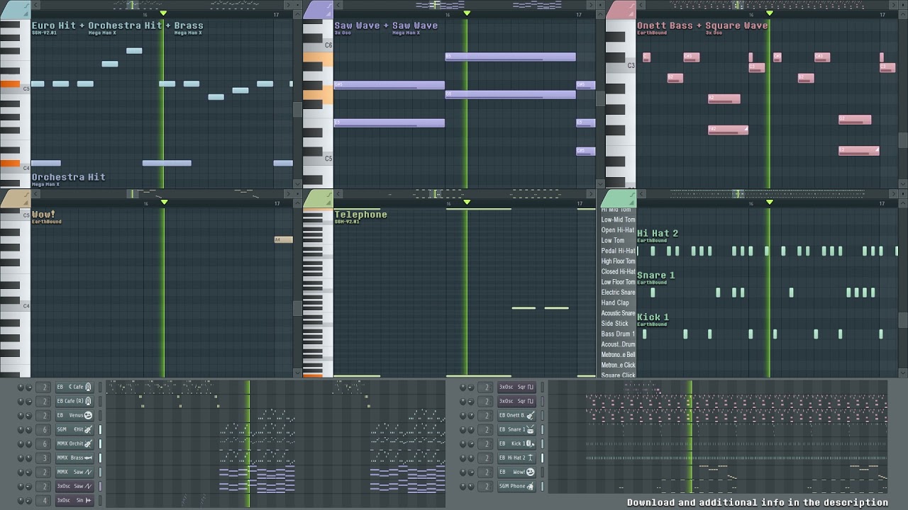Screen dimensions: 908x510
Task: Select the EB Onett B. guitar icon
Action: coord(530,415)
